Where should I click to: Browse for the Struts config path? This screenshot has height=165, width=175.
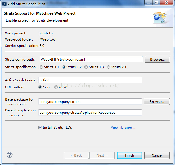pos(157,59)
